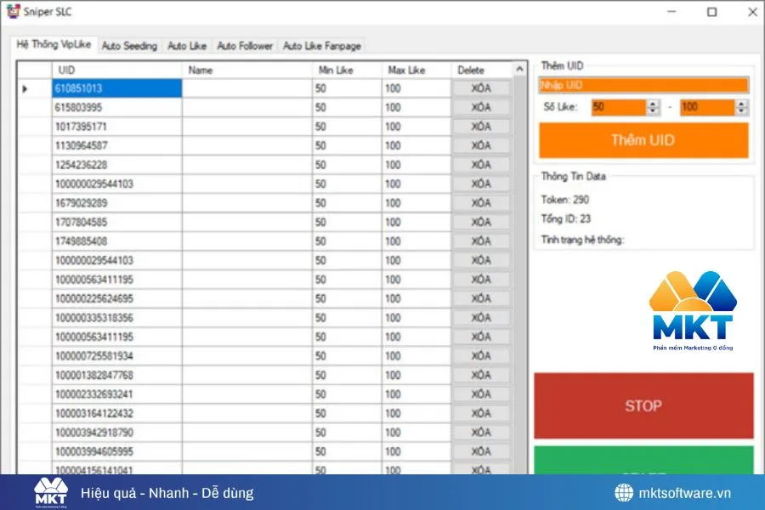Click the Sniper SLC app icon in title bar
Image resolution: width=765 pixels, height=510 pixels.
click(x=13, y=12)
